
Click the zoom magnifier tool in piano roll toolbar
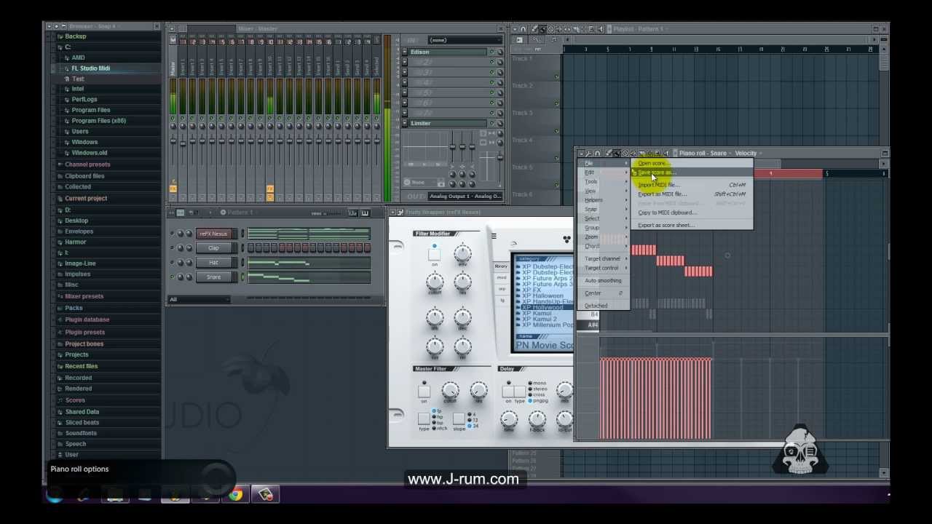[x=657, y=153]
